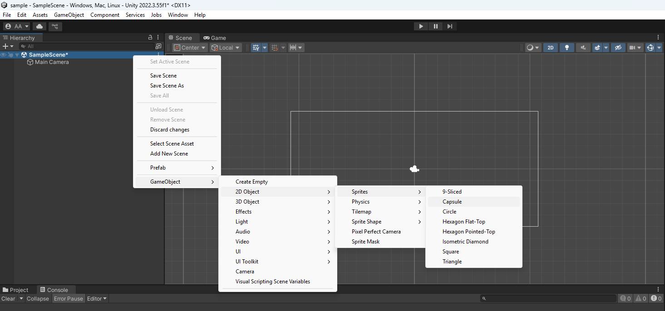The height and width of the screenshot is (311, 665).
Task: Click the Clear button in Console
Action: [9, 298]
